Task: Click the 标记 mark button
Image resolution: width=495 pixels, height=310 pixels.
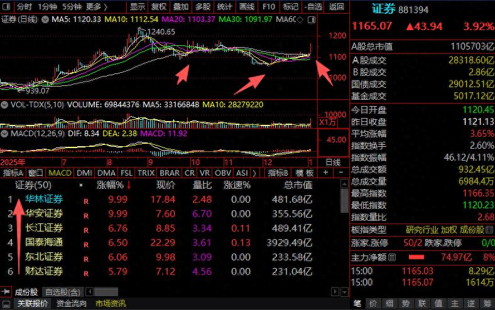Action: tap(290, 7)
